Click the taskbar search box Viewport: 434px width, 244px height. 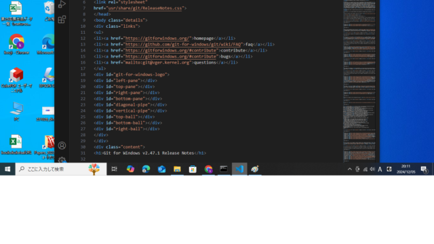click(61, 169)
